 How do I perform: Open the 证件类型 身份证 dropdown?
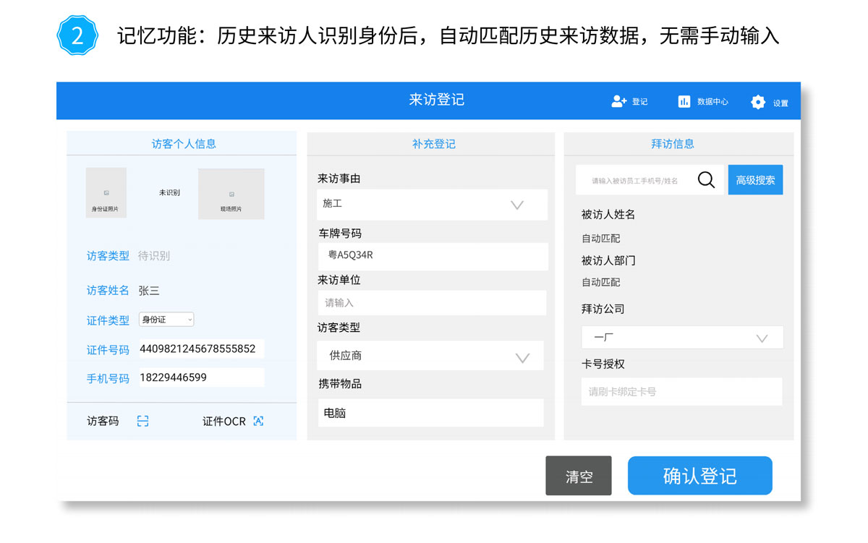pyautogui.click(x=166, y=320)
